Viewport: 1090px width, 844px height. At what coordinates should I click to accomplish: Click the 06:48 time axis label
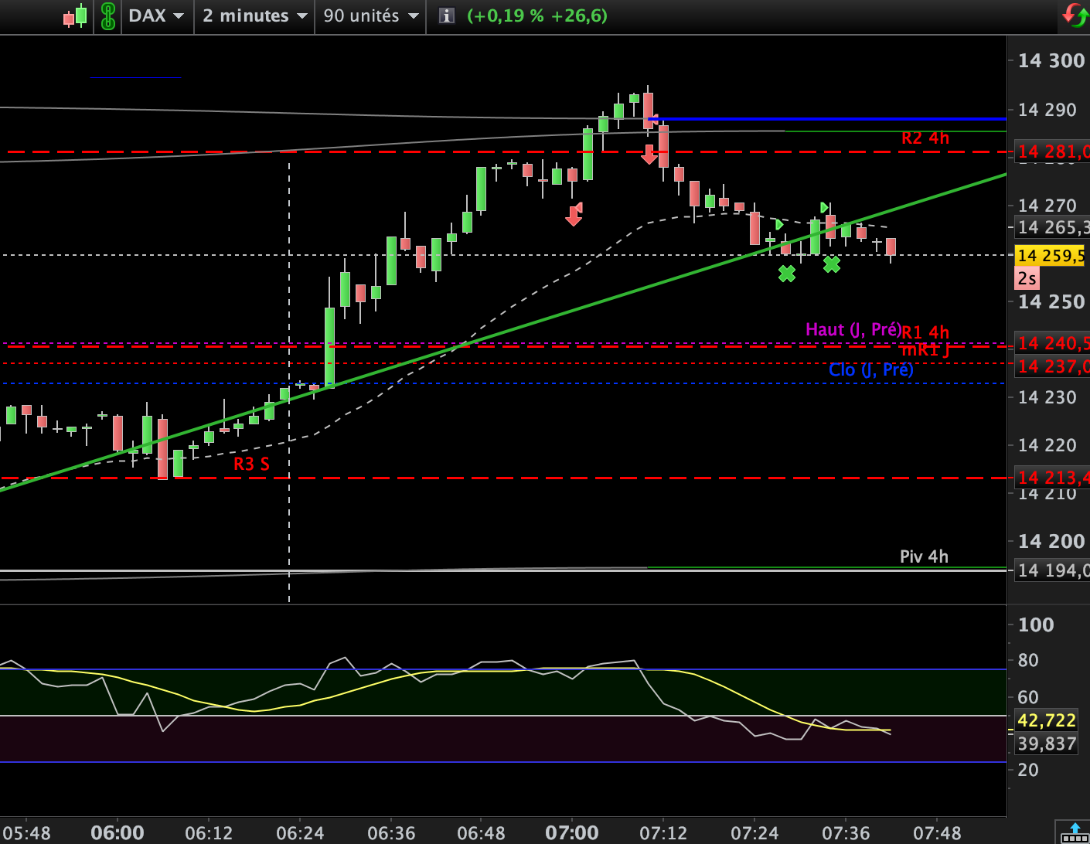[x=481, y=833]
